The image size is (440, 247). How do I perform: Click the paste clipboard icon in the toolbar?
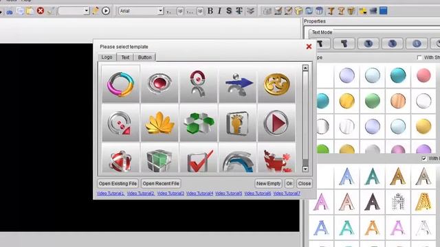click(30, 11)
